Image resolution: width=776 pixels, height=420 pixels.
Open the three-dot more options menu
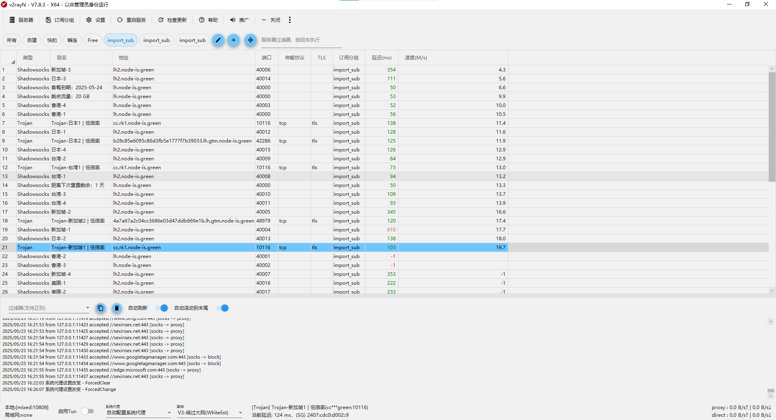(x=290, y=20)
